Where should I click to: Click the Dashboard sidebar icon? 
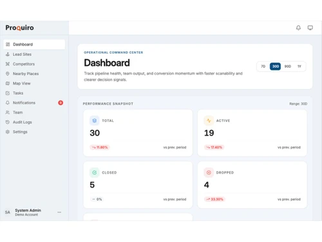click(8, 45)
